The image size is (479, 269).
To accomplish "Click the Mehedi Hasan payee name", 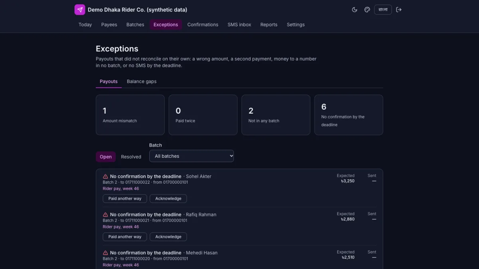I will [202, 253].
